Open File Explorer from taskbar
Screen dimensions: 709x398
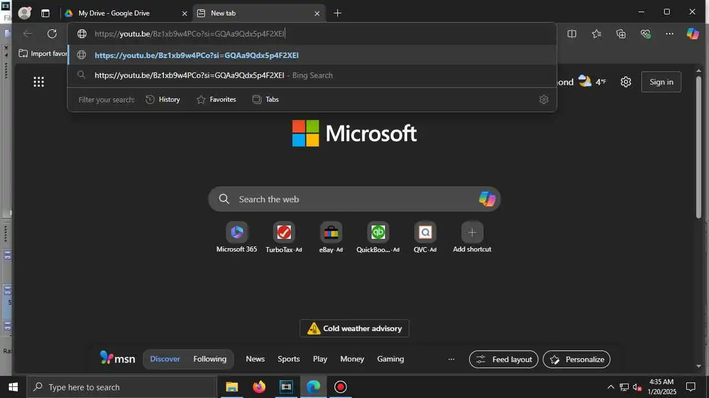[232, 387]
